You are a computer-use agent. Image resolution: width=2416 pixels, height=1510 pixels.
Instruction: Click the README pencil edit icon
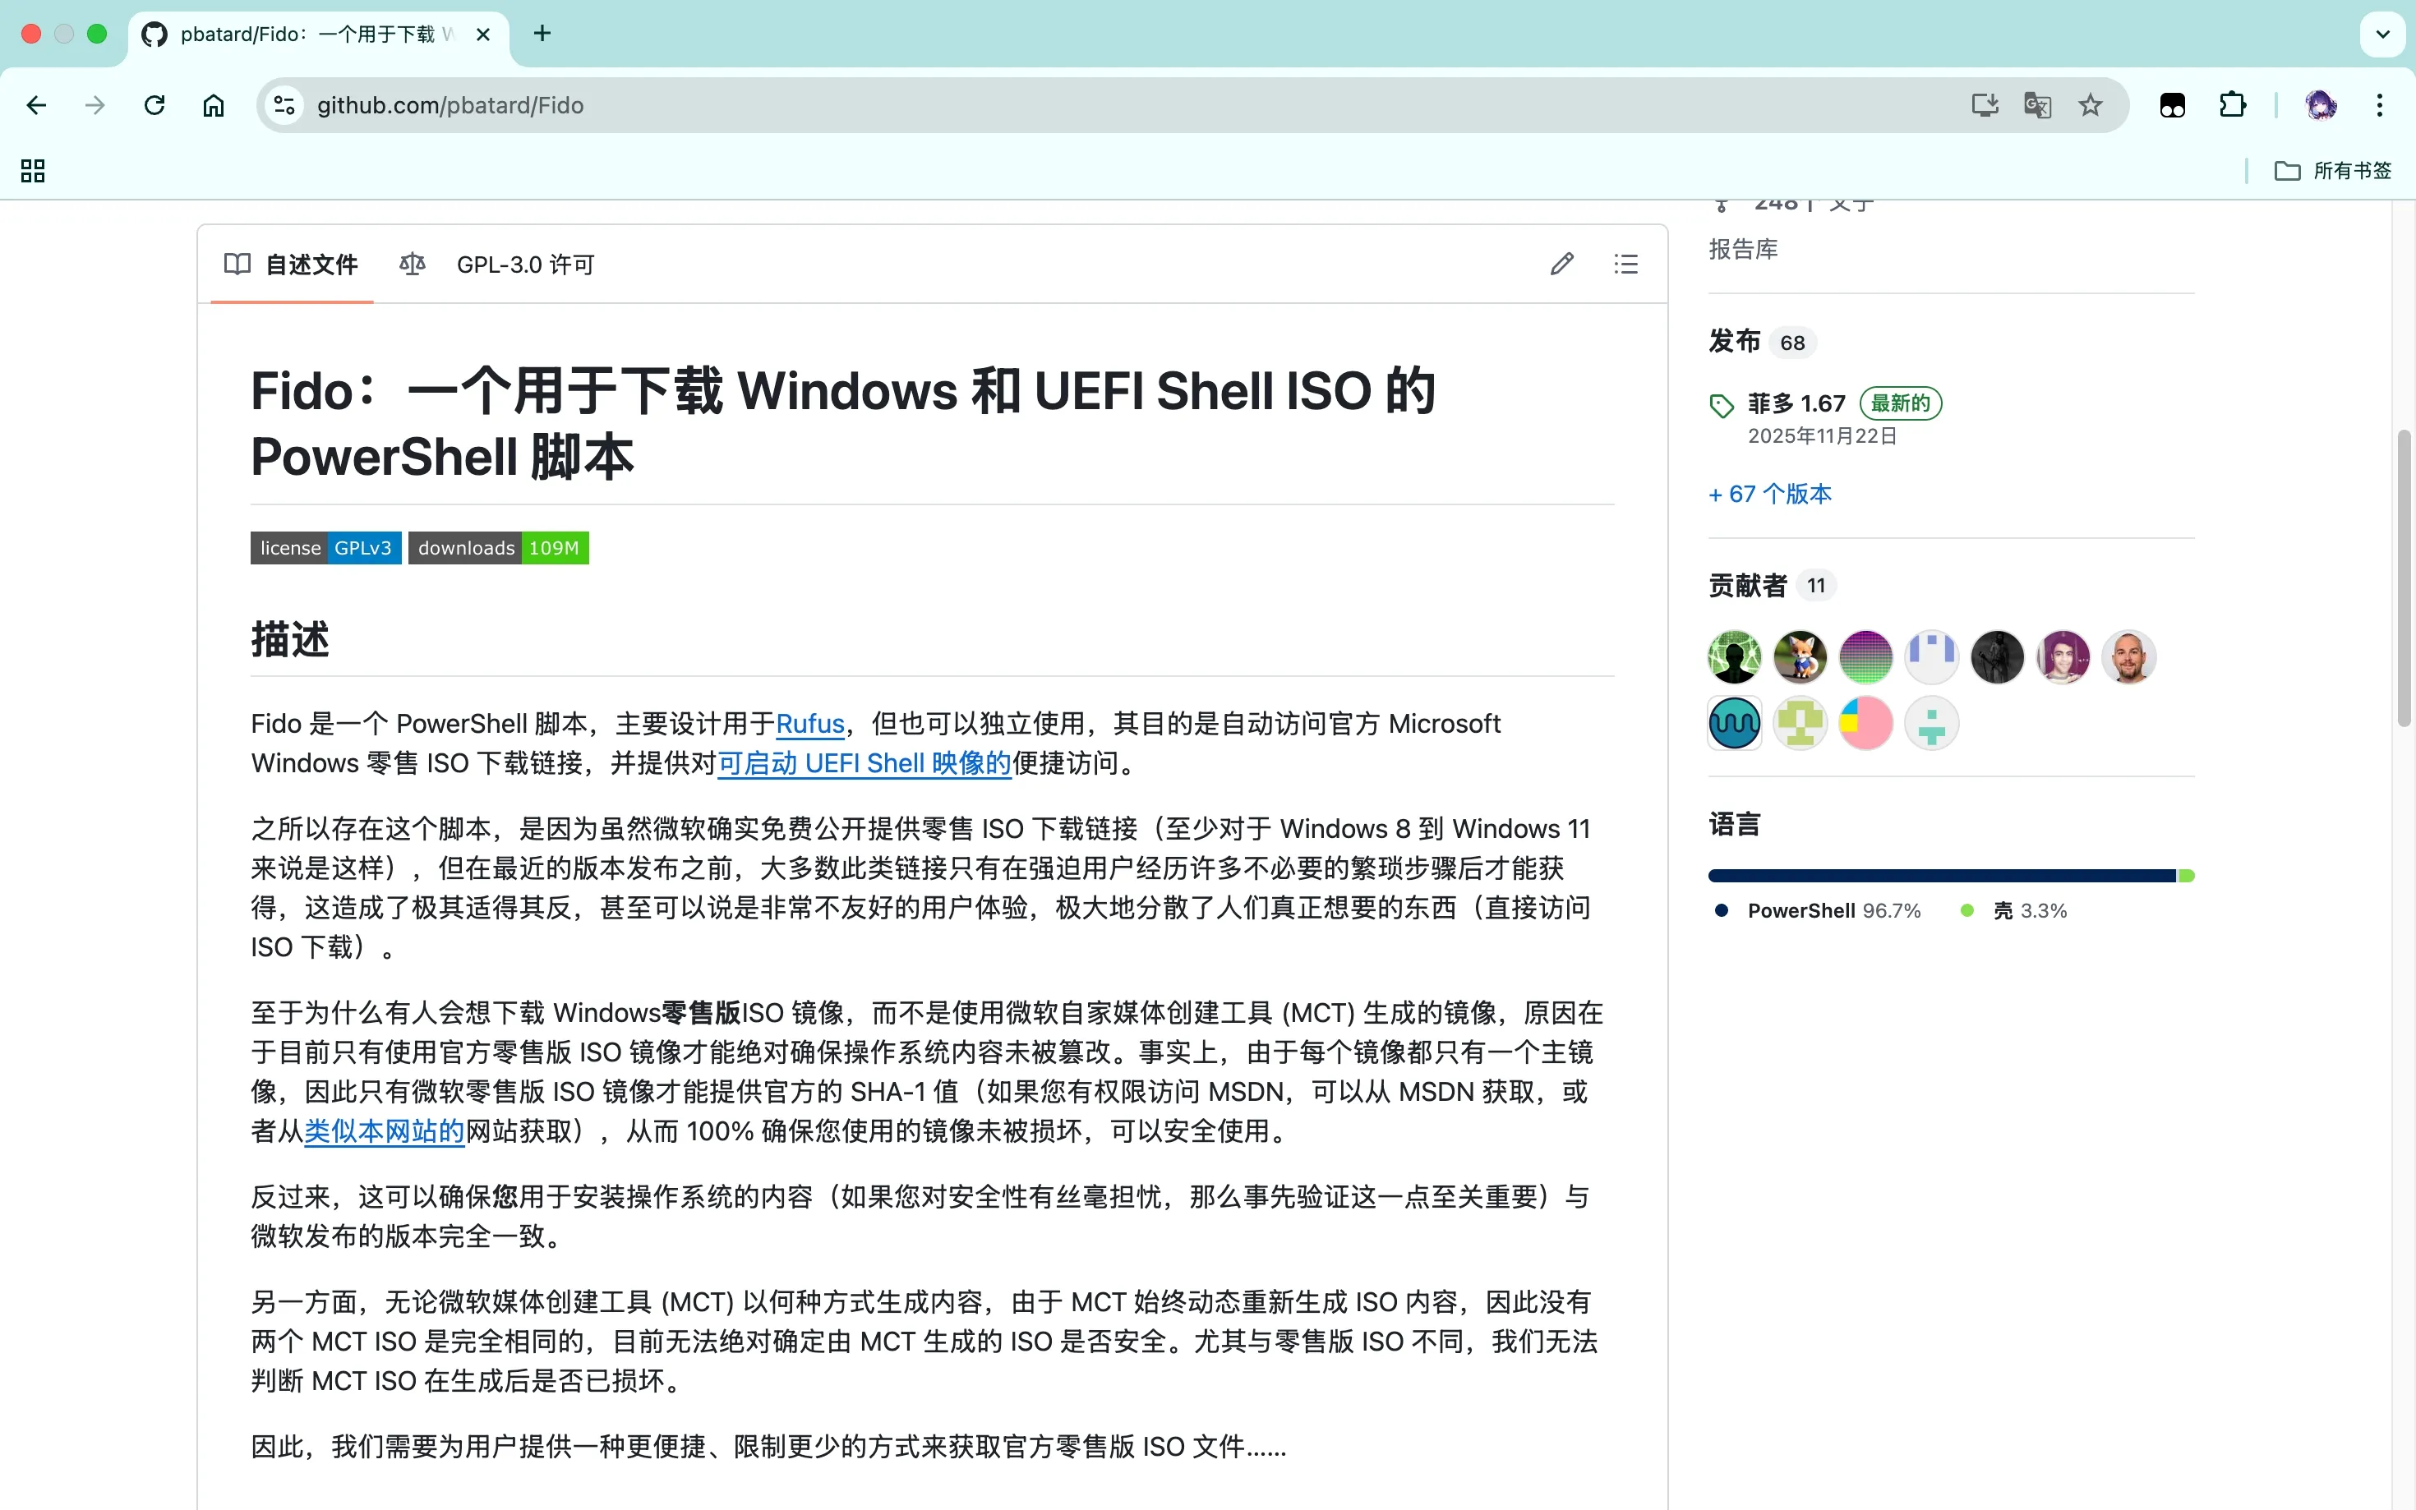tap(1562, 264)
